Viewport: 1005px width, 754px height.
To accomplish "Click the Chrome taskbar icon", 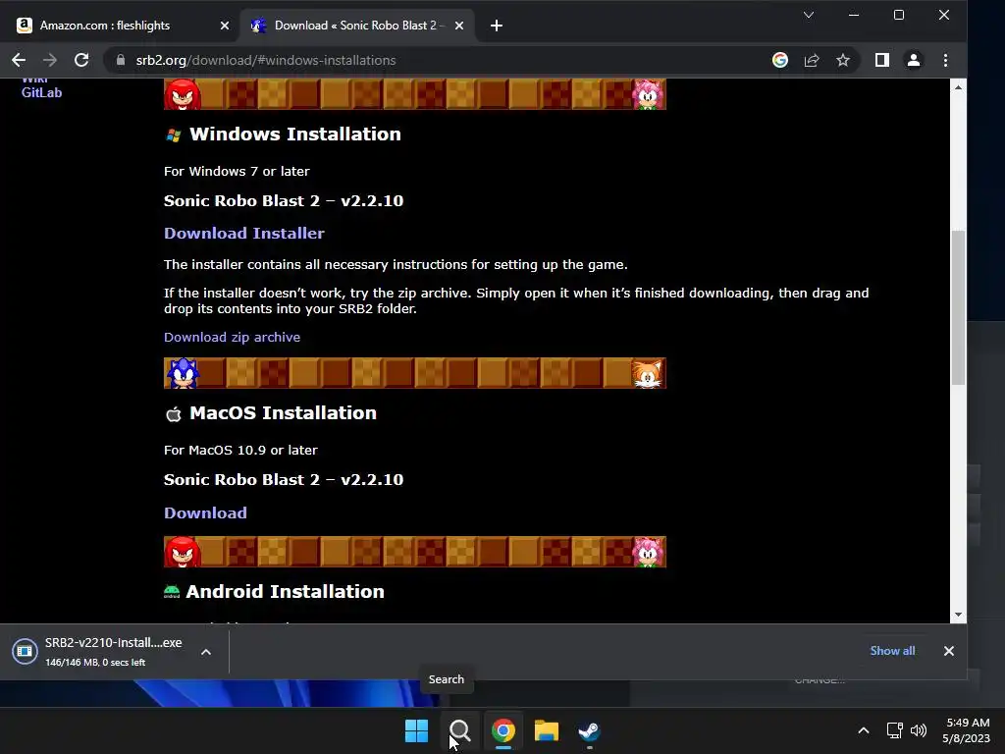I will coord(503,730).
